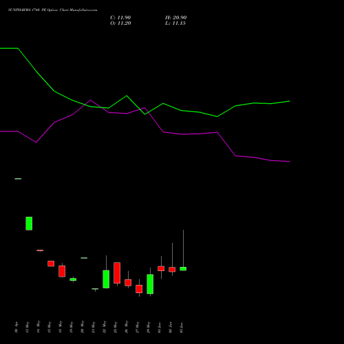Select the small green candlestick for 19 May
This screenshot has width=344, height=344.
[73, 279]
